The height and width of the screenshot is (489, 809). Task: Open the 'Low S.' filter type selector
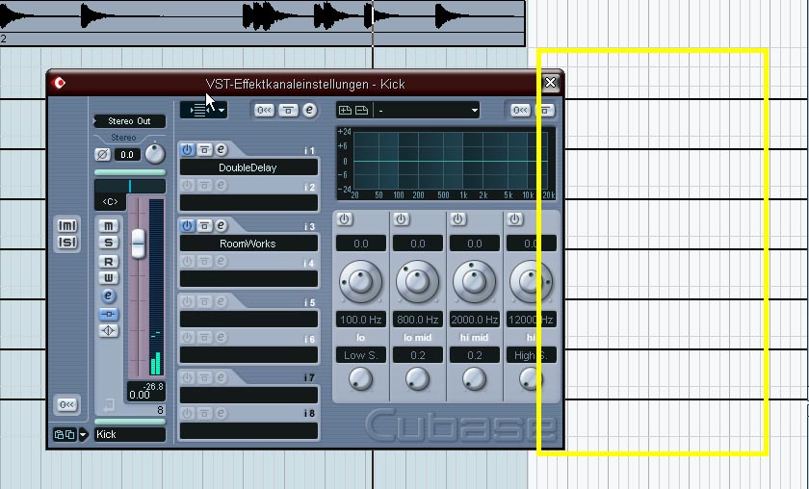click(x=360, y=355)
